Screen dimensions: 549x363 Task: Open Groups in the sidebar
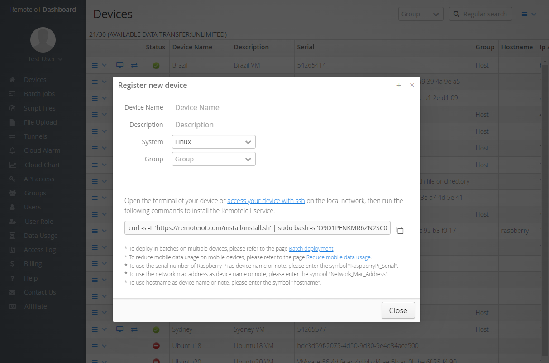click(x=35, y=193)
